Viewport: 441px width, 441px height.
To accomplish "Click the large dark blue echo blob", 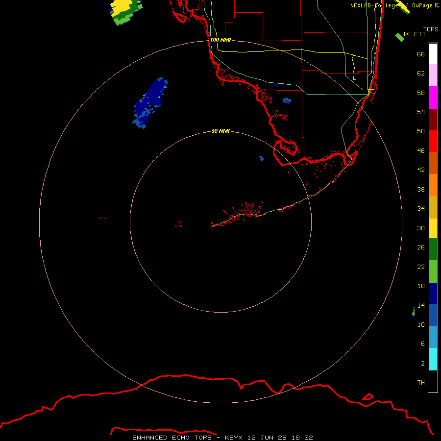I will [x=150, y=103].
